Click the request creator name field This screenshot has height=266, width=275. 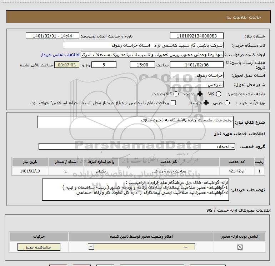(152, 54)
